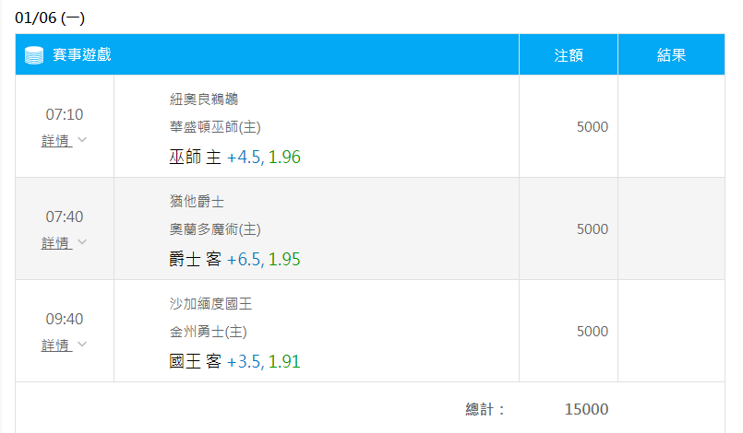The height and width of the screenshot is (433, 743).
Task: Open 詳情 link for the 07:40 game
Action: pos(56,242)
